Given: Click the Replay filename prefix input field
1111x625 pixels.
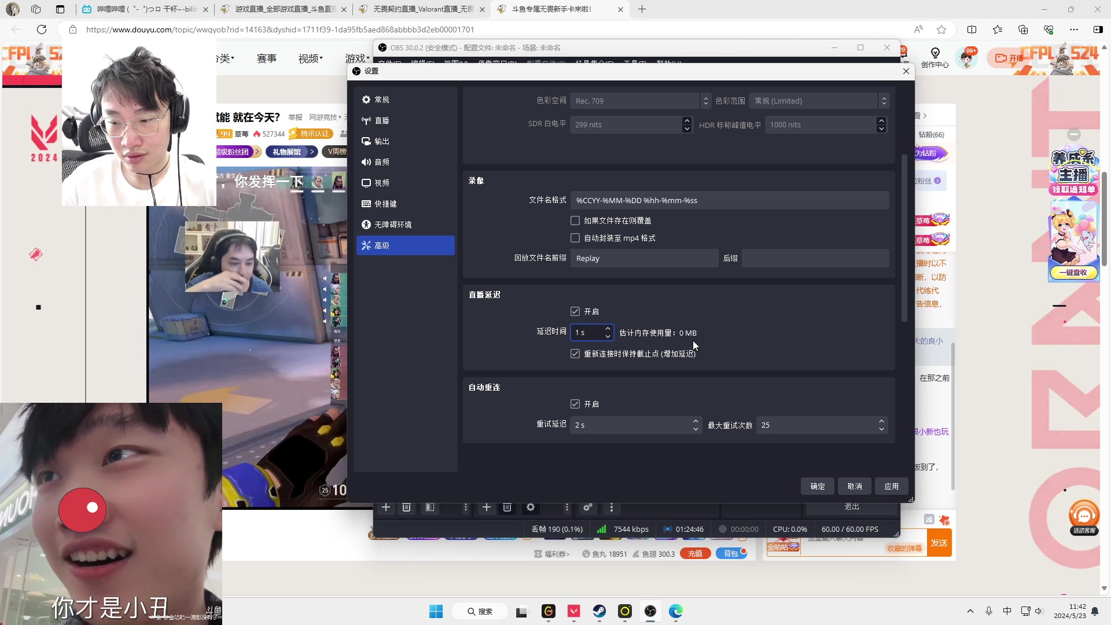Looking at the screenshot, I should (x=643, y=258).
